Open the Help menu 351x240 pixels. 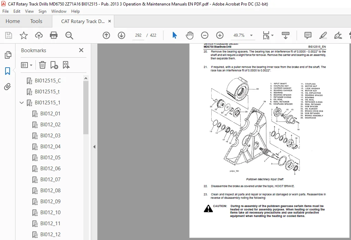click(x=75, y=11)
